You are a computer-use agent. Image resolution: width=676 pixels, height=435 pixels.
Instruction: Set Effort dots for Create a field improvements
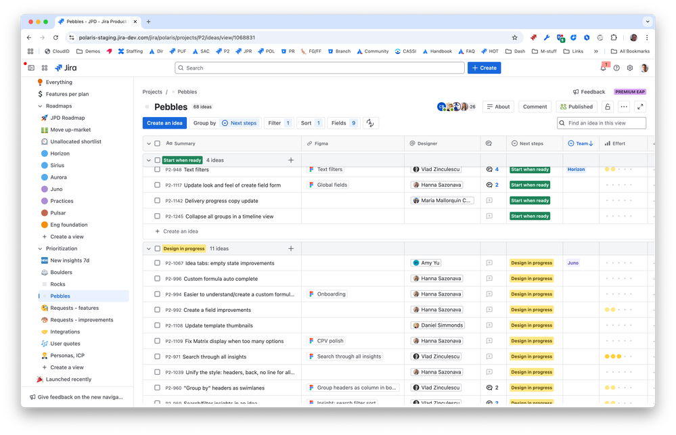tap(618, 310)
